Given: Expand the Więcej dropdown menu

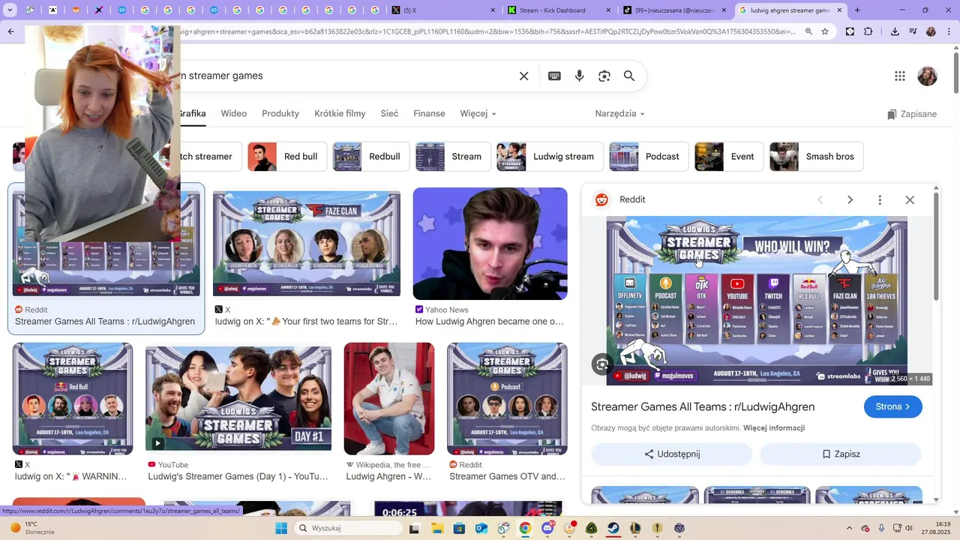Looking at the screenshot, I should click(478, 113).
